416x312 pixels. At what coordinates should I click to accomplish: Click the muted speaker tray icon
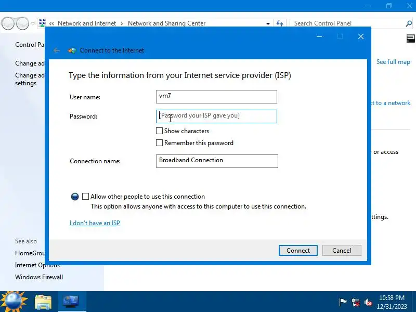pos(368,302)
